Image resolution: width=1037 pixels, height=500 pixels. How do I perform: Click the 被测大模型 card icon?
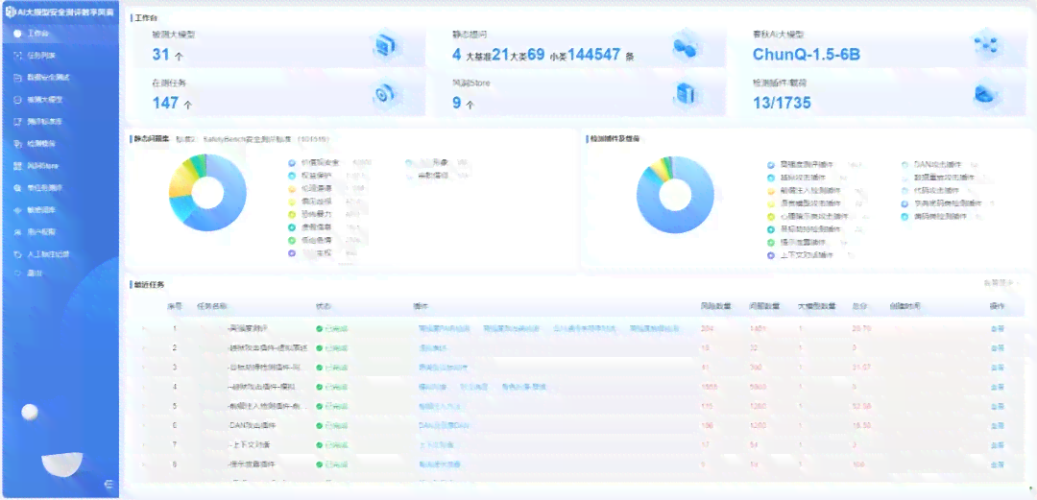386,46
